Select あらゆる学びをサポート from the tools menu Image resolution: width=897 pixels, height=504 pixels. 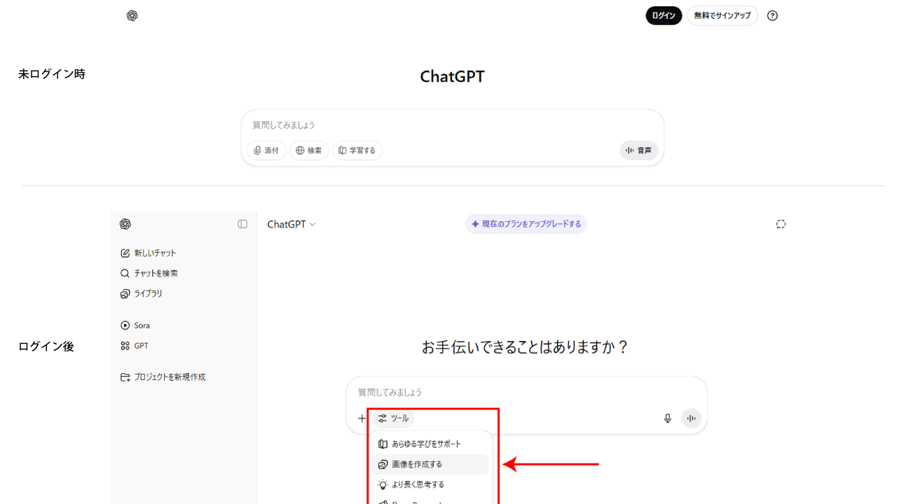430,444
